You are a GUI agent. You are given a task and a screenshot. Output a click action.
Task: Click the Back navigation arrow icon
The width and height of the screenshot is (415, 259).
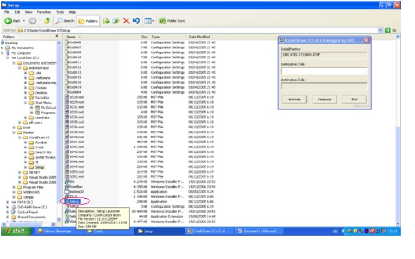[x=8, y=21]
